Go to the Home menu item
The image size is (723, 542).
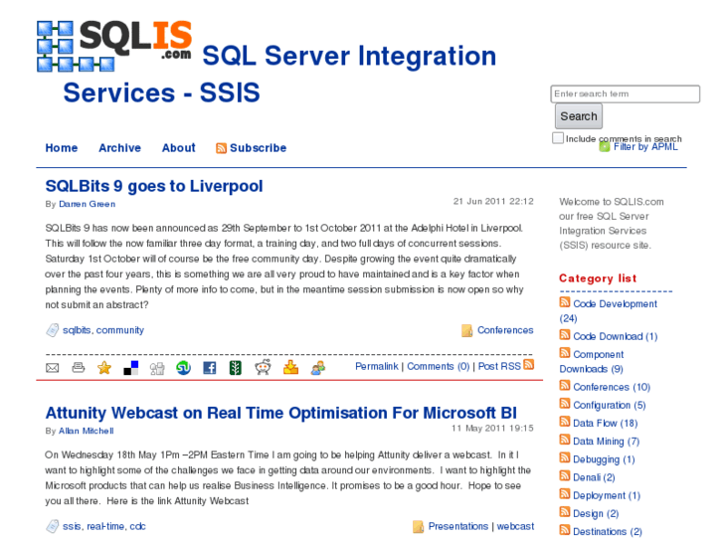pyautogui.click(x=62, y=148)
